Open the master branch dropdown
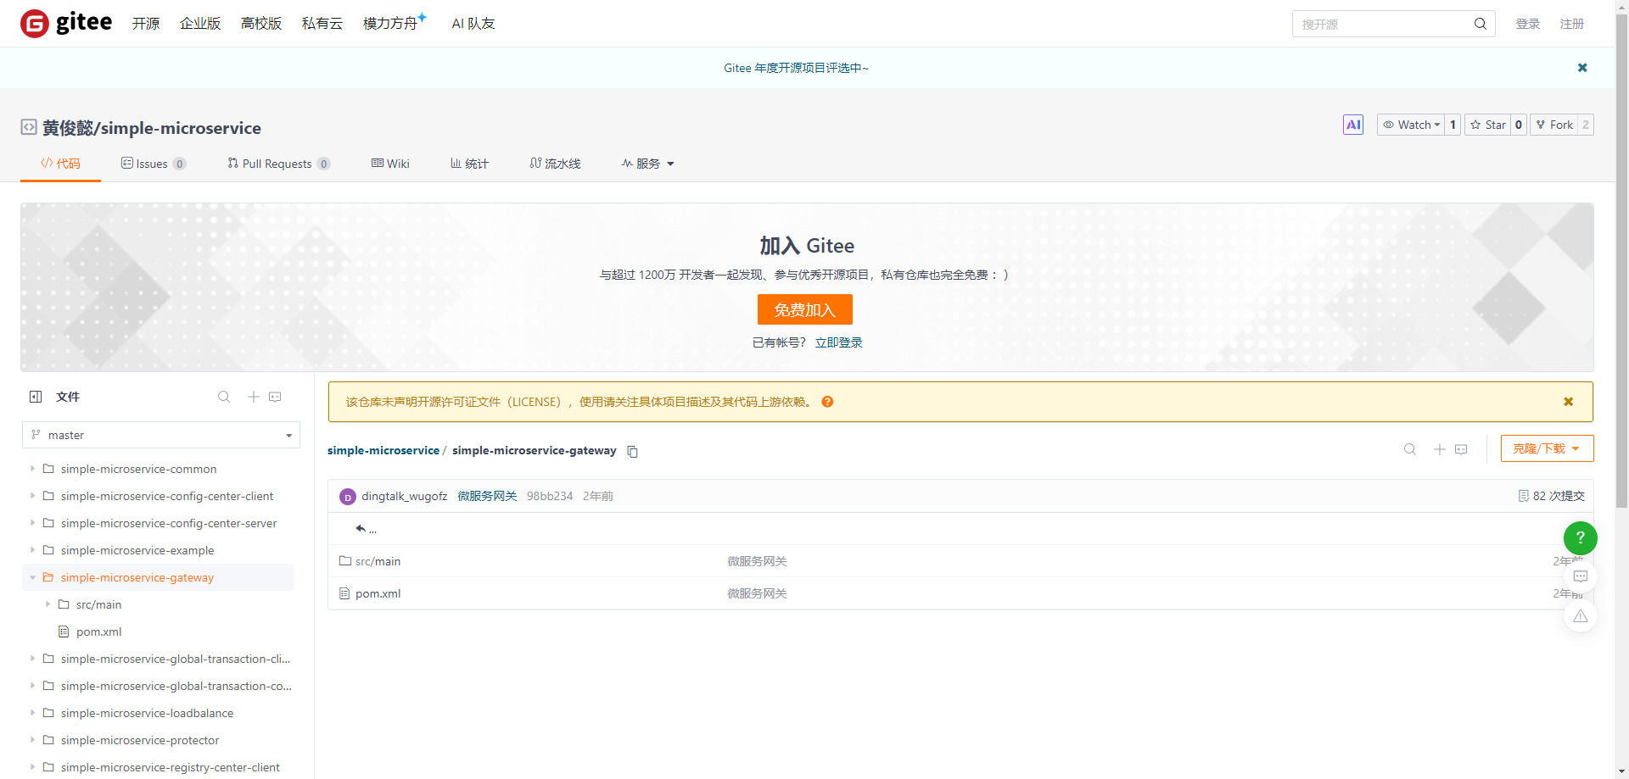 tap(161, 435)
